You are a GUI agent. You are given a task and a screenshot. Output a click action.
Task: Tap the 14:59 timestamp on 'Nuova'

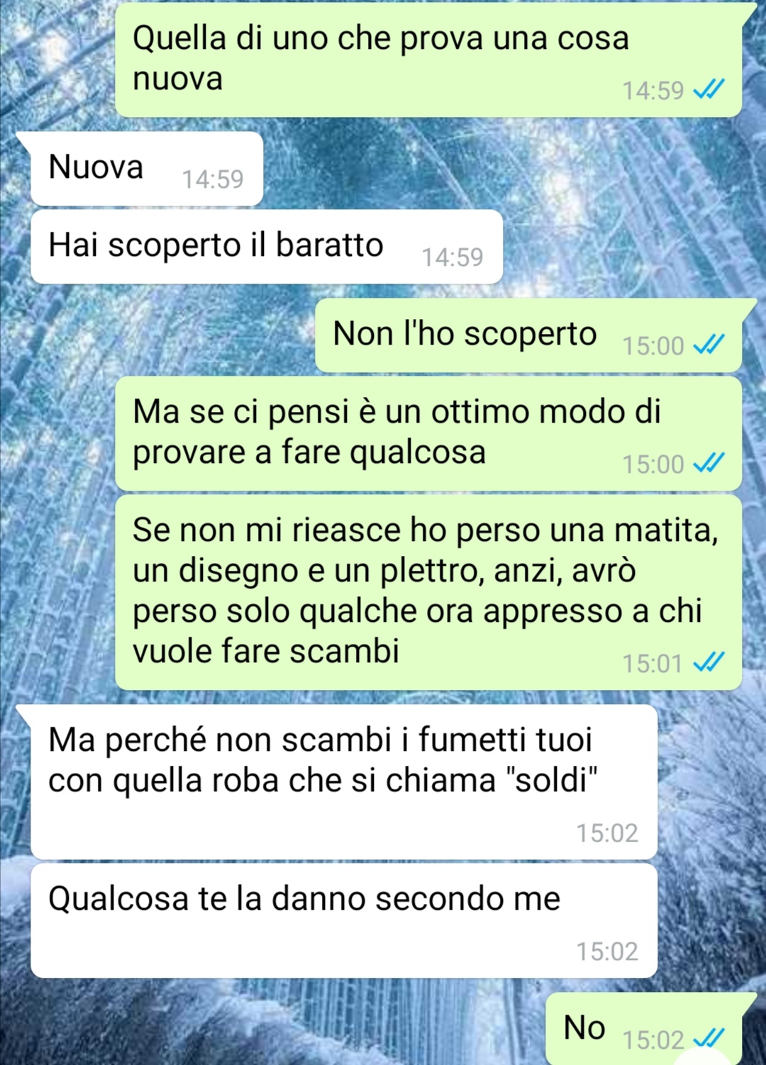click(213, 179)
